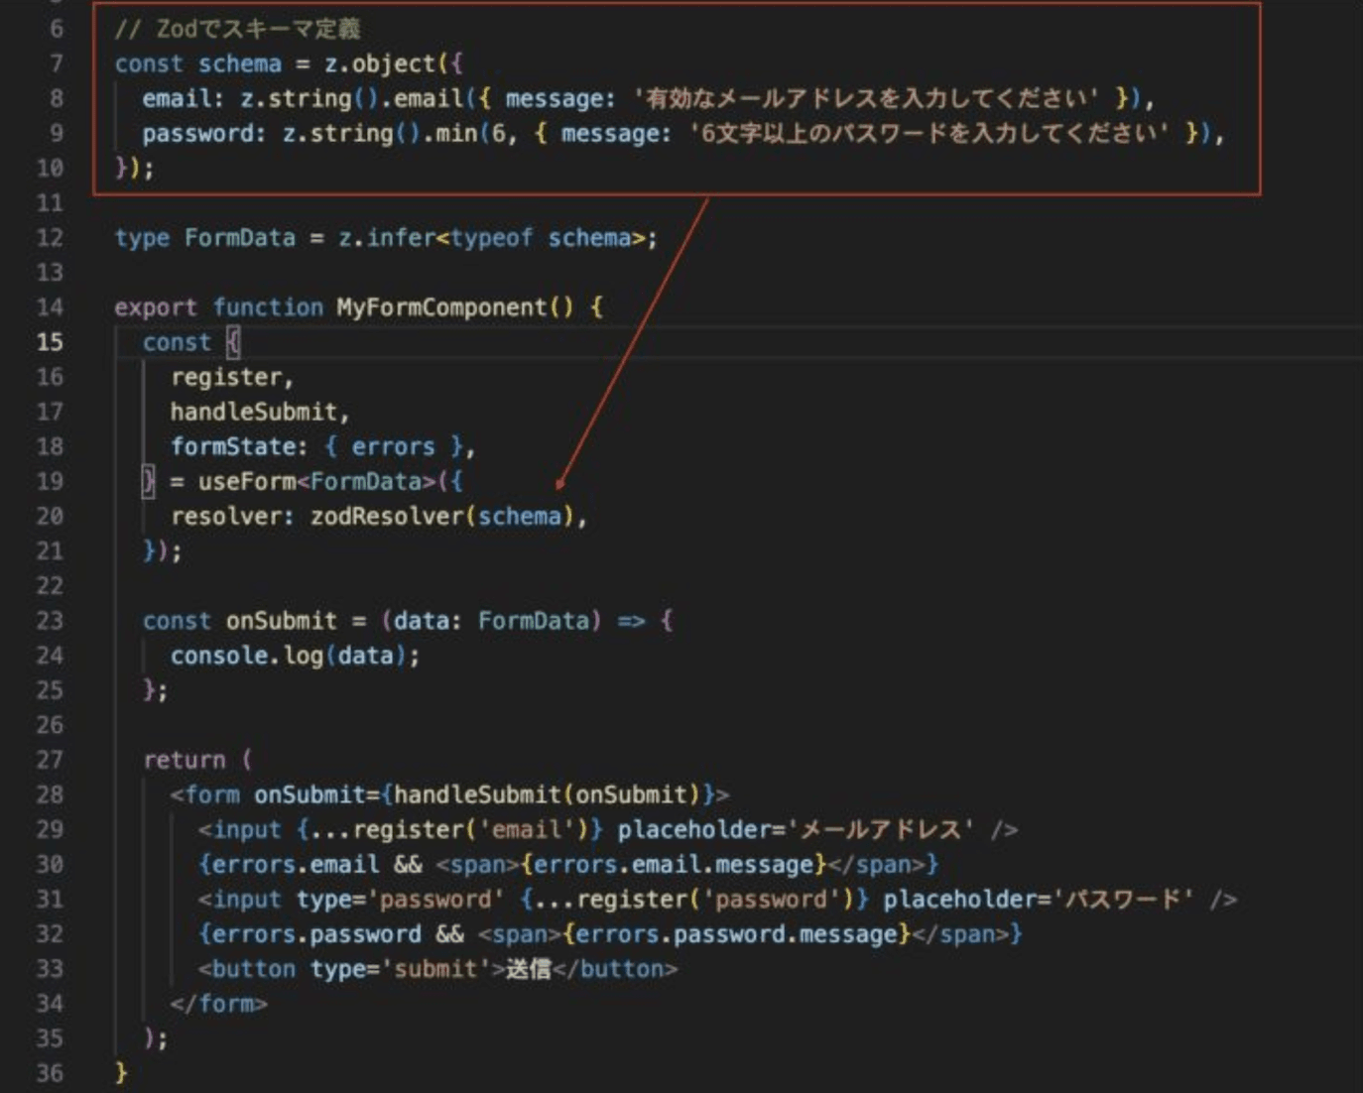Viewport: 1363px width, 1093px height.
Task: Click 'register' in the destructured useForm values
Action: [226, 377]
